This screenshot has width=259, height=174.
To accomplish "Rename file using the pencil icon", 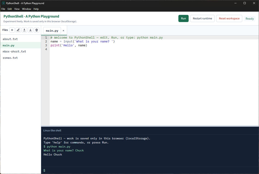I will (x=18, y=30).
